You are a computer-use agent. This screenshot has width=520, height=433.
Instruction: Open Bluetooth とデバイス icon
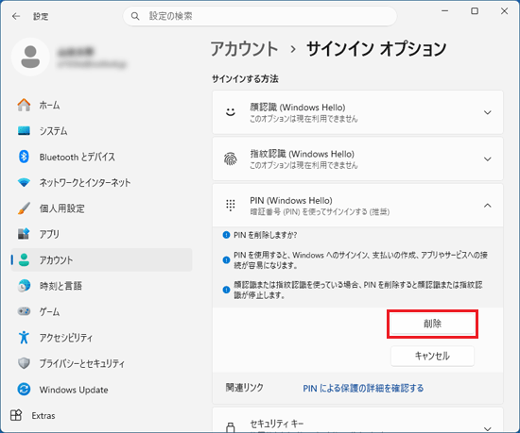(x=24, y=157)
